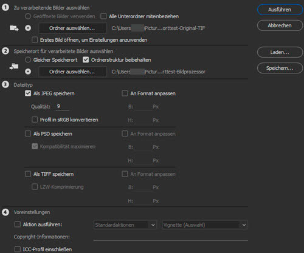Click the source folder icon in section 1
Image resolution: width=304 pixels, height=253 pixels.
click(14, 28)
